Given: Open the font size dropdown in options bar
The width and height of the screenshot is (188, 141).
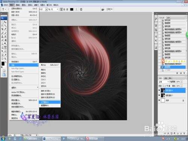Looking at the screenshot, I should point(46,9).
